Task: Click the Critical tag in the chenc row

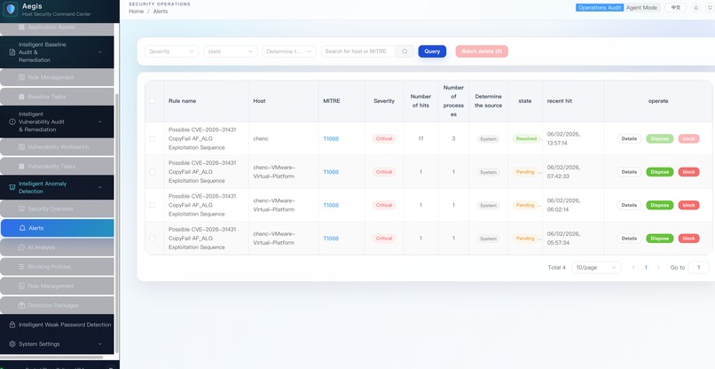Action: [384, 138]
